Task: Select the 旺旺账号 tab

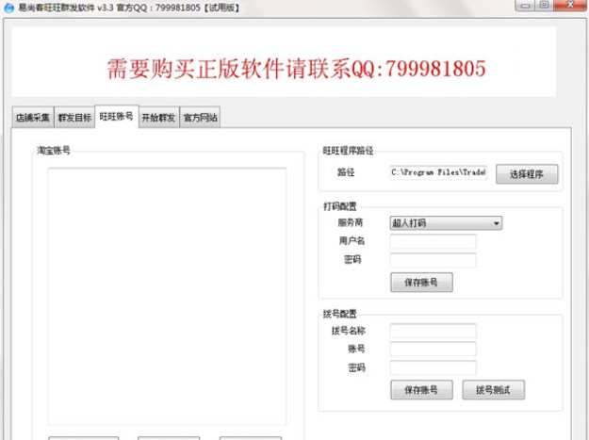Action: tap(117, 117)
